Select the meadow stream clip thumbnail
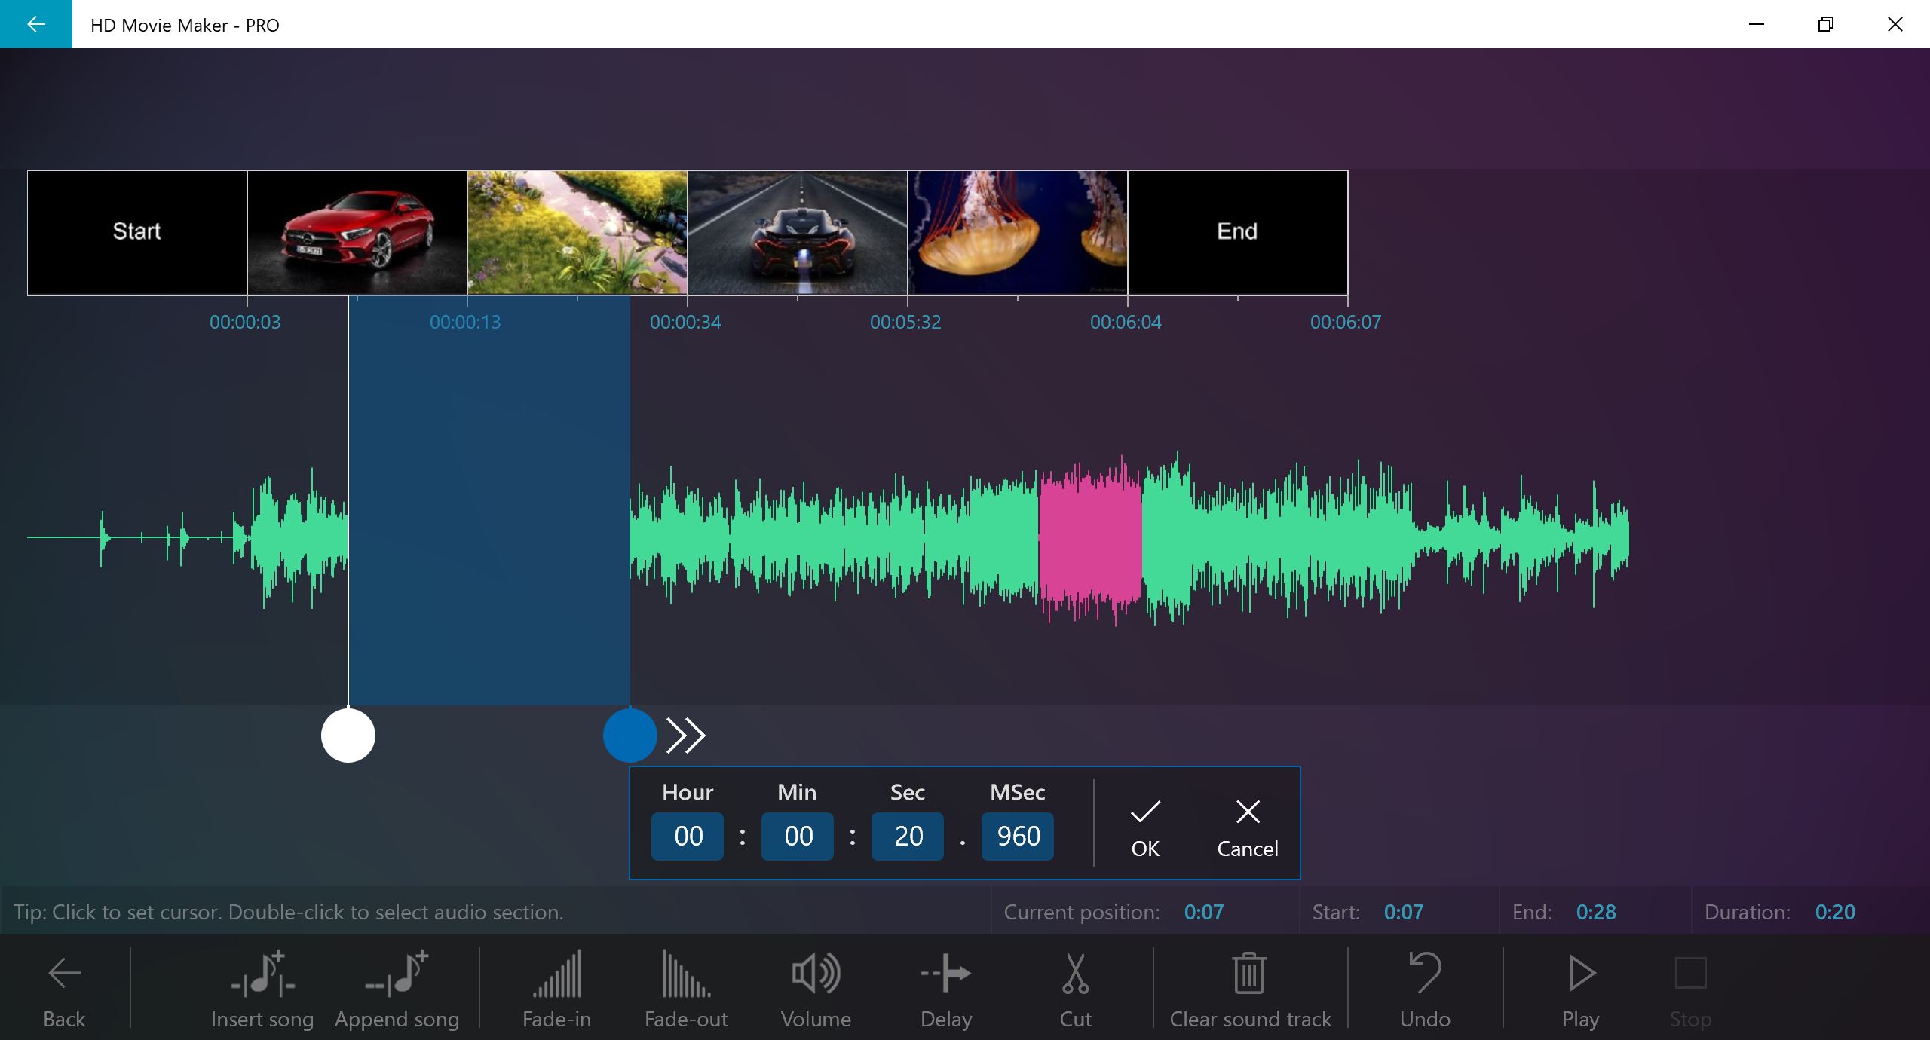The width and height of the screenshot is (1930, 1040). click(577, 232)
